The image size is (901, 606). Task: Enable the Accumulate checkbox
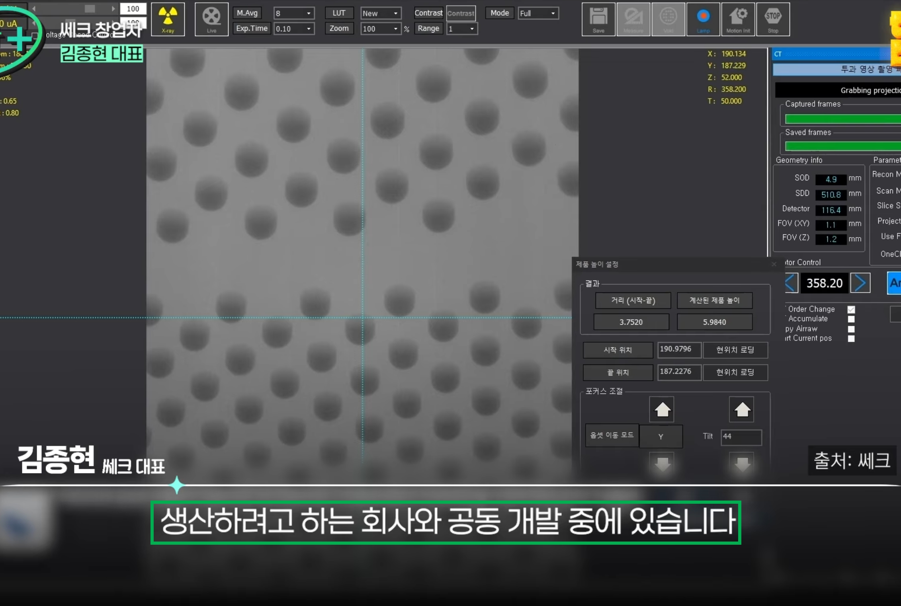click(851, 319)
